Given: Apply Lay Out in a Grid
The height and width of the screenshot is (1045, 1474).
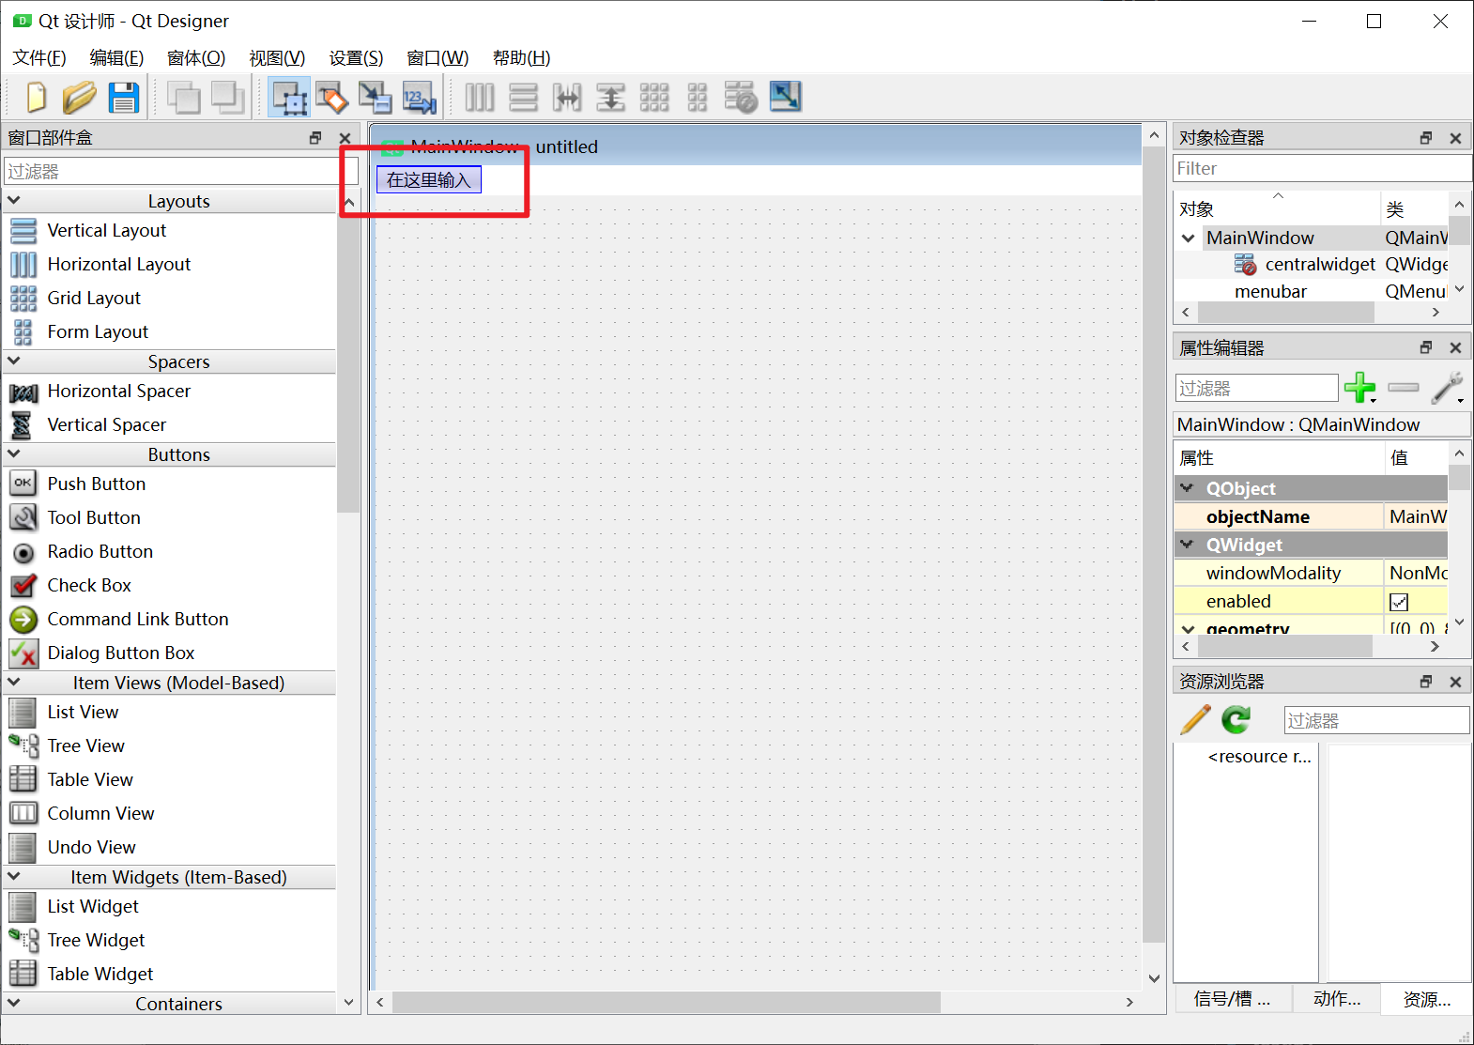Looking at the screenshot, I should [654, 98].
